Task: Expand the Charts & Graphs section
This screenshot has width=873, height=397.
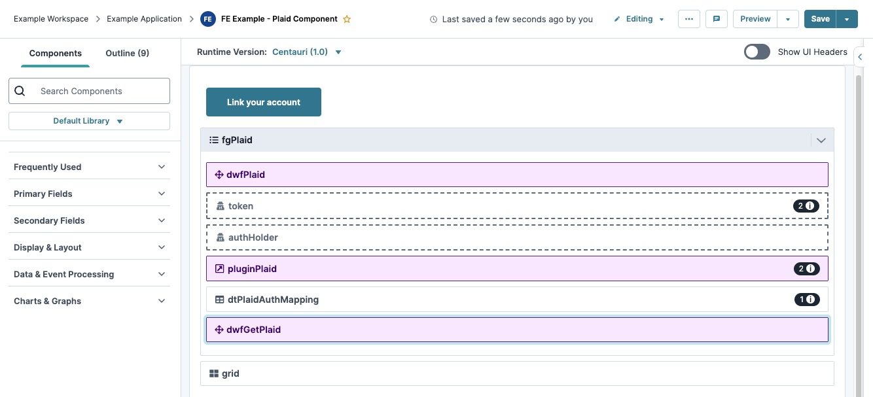Action: click(x=89, y=301)
